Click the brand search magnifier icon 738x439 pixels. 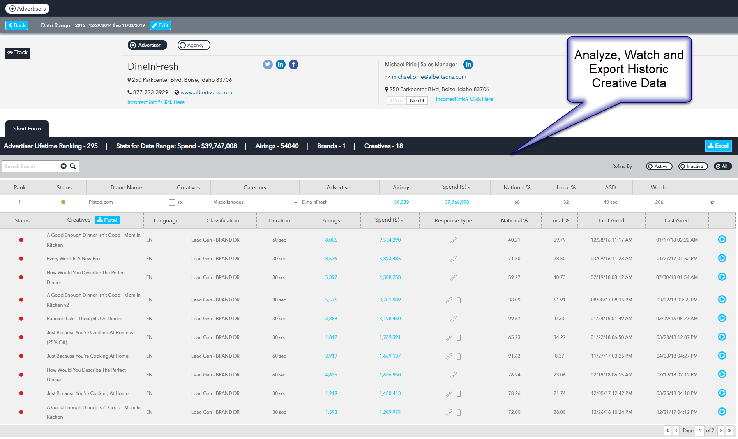tap(73, 166)
